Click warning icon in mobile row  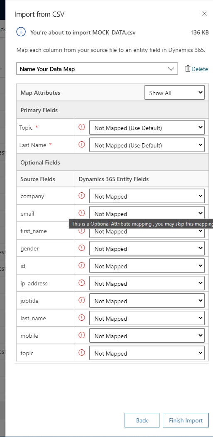click(81, 335)
